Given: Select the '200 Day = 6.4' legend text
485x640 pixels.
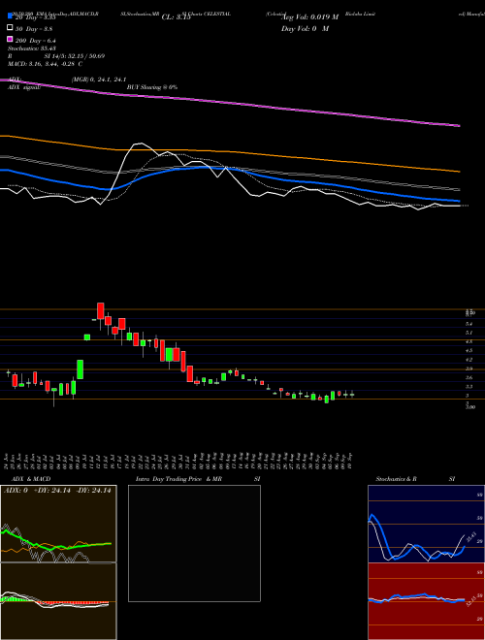Looking at the screenshot, I should (x=36, y=41).
